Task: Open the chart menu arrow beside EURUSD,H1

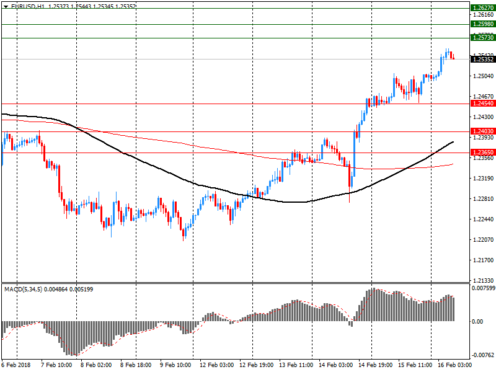Action: pos(6,6)
